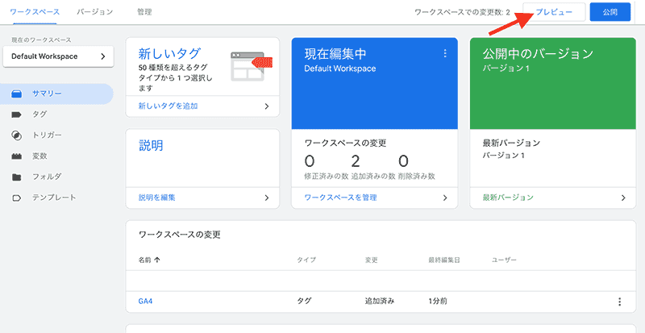Click the ワークスペースでの変更数: 2 text
This screenshot has width=645, height=333.
(462, 12)
